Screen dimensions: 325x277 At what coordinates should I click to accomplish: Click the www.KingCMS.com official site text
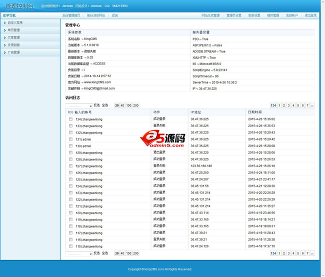(97, 82)
